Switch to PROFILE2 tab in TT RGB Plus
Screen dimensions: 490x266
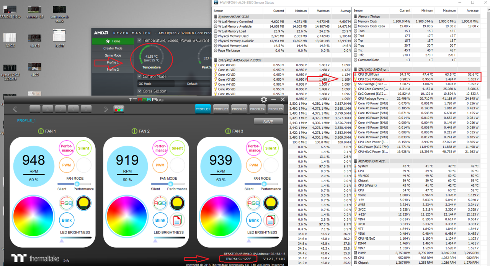tap(221, 109)
